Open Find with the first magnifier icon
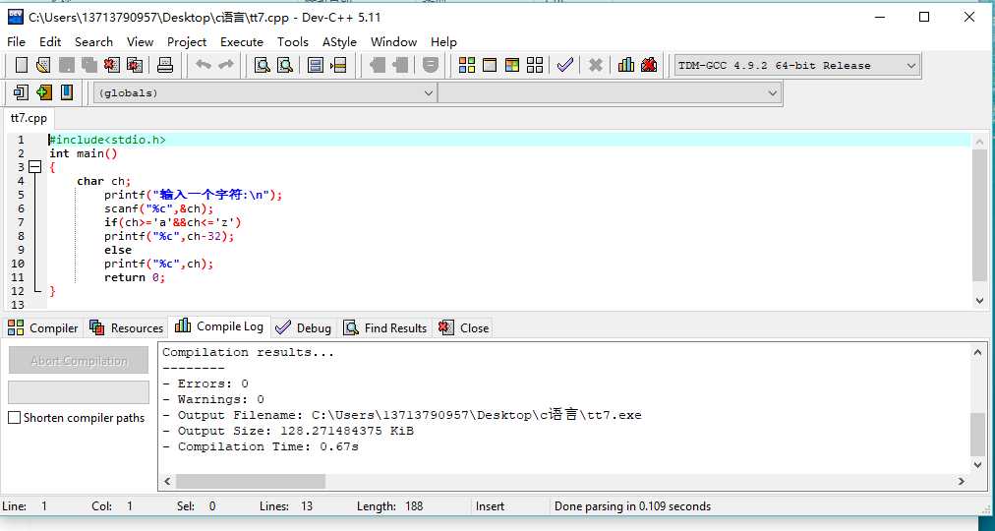 pyautogui.click(x=263, y=65)
